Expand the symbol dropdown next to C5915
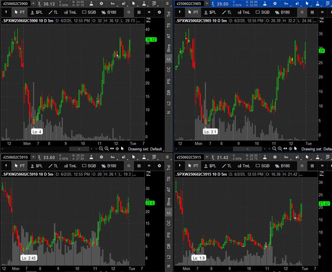Image resolution: width=332 pixels, height=272 pixels. tap(207, 157)
